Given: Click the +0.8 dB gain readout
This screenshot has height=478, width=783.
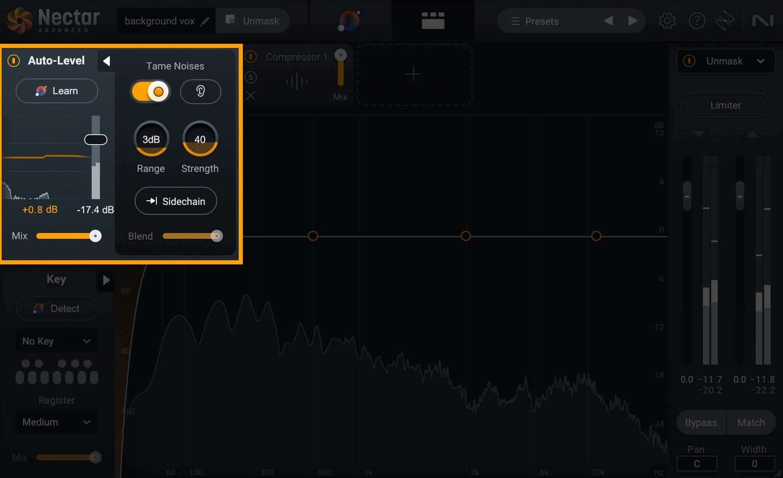Looking at the screenshot, I should coord(40,209).
